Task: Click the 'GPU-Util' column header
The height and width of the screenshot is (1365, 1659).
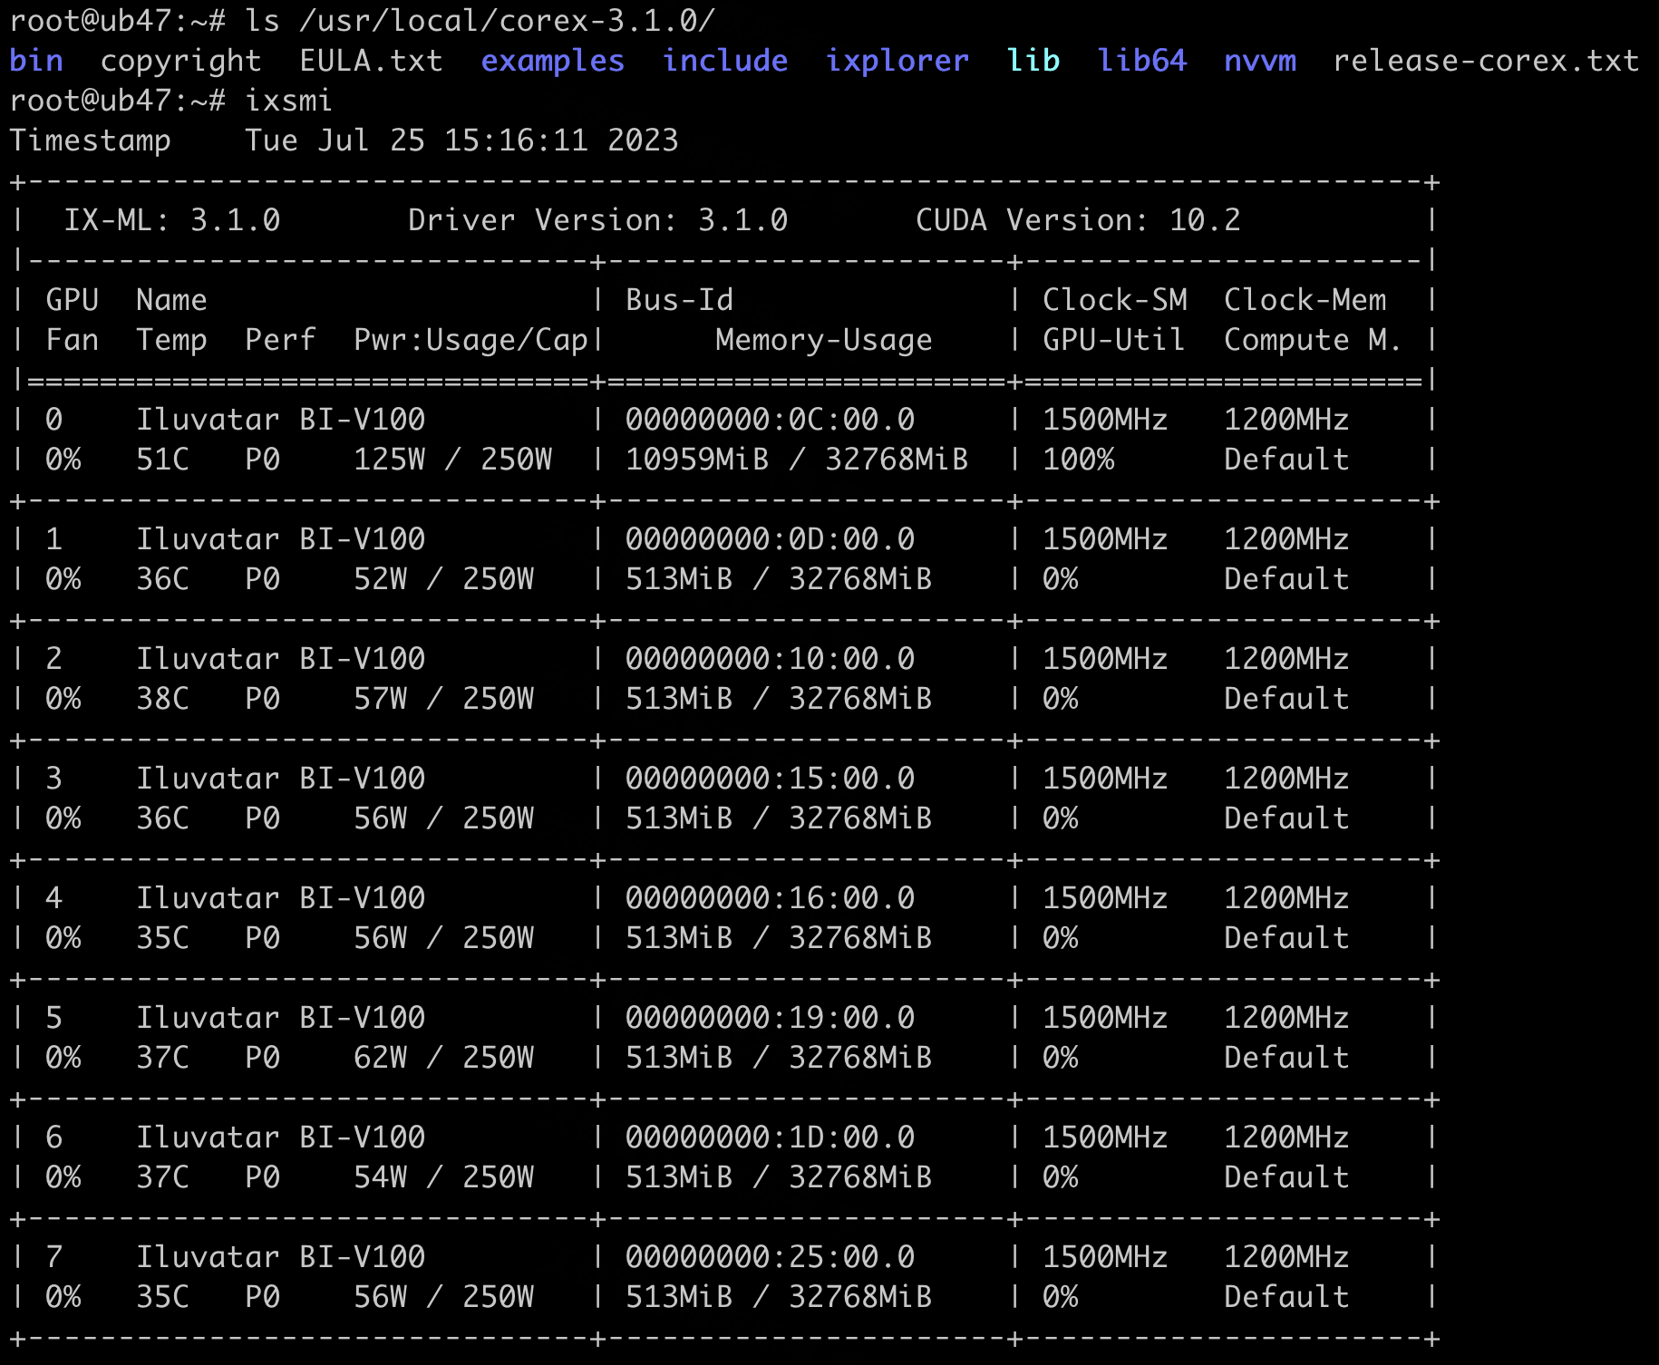Action: point(1114,340)
